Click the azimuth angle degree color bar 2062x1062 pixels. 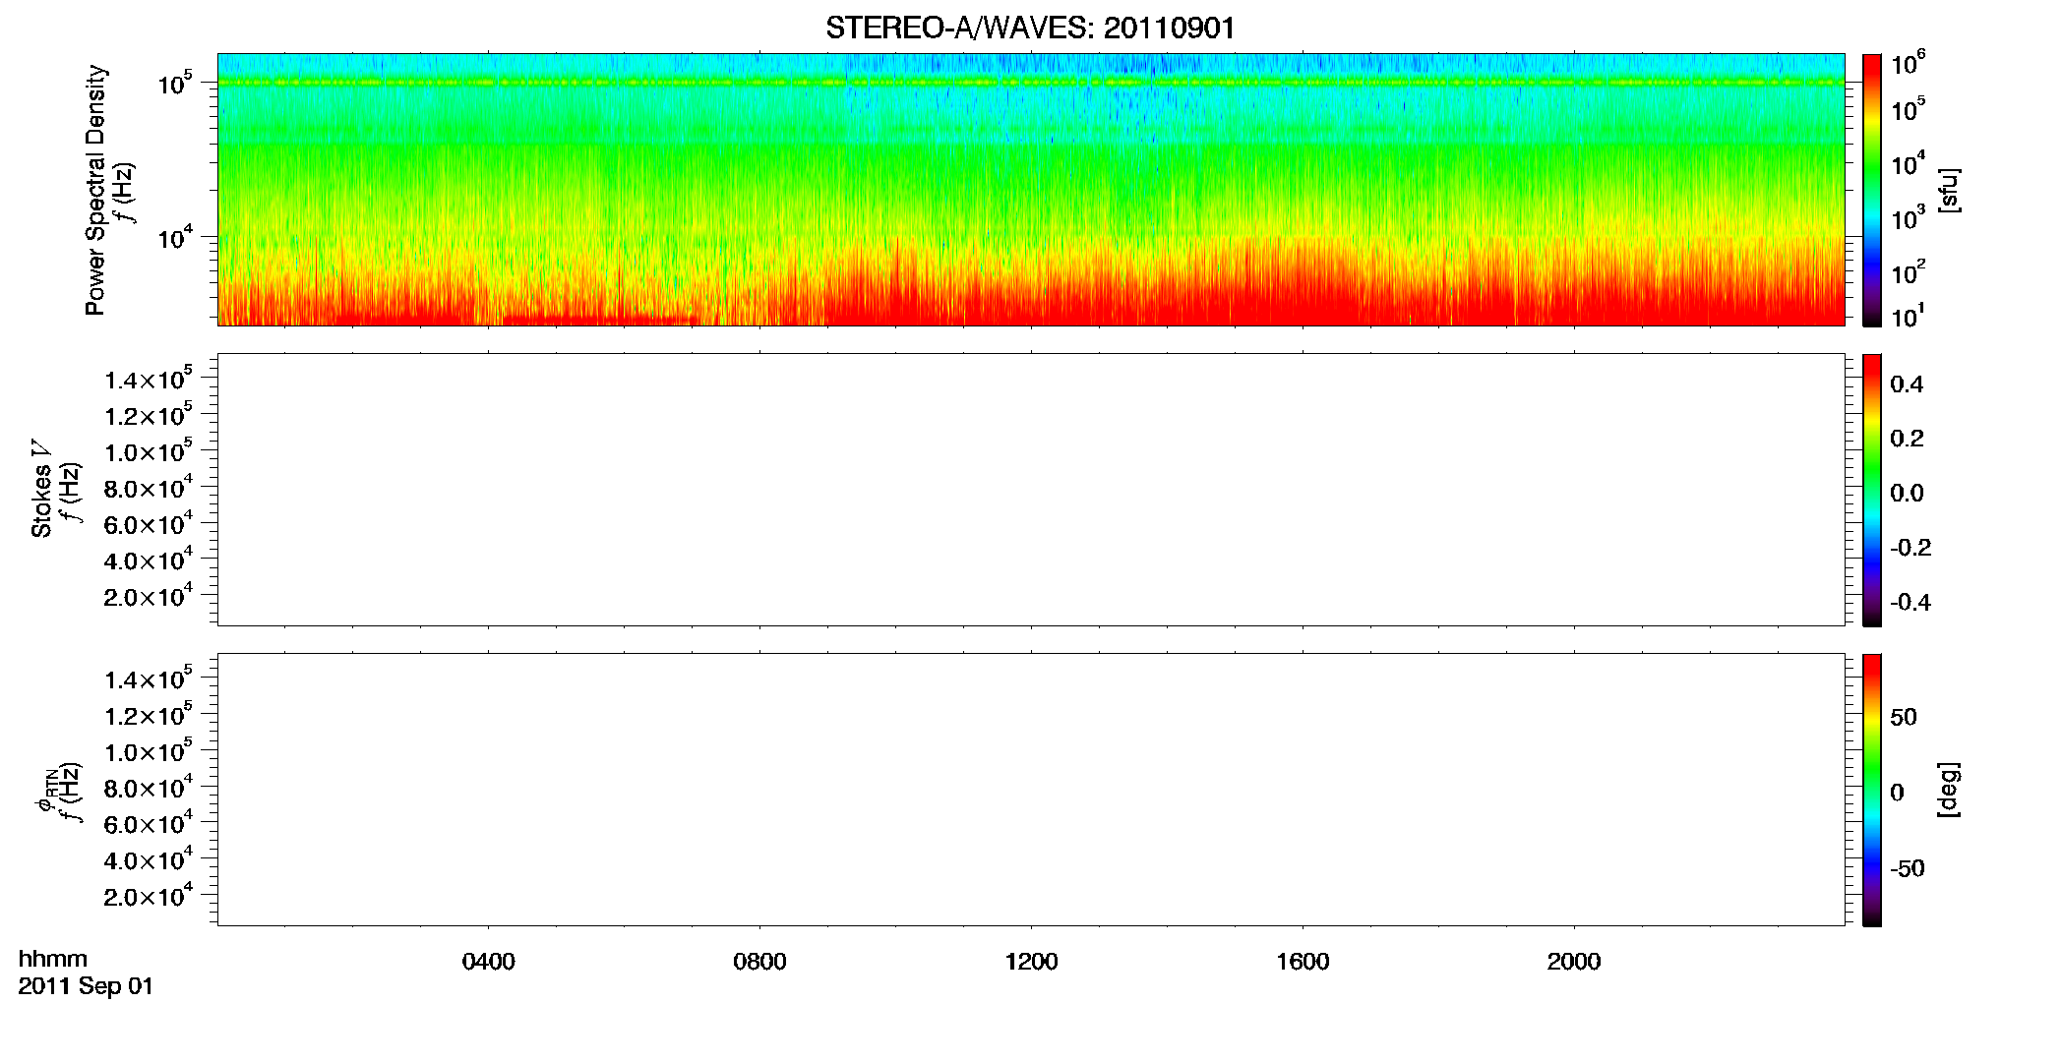[x=1872, y=790]
